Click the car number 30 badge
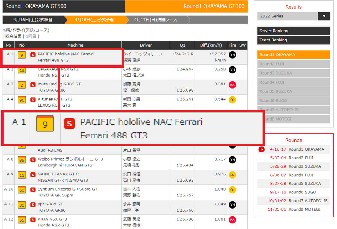 click(22, 205)
